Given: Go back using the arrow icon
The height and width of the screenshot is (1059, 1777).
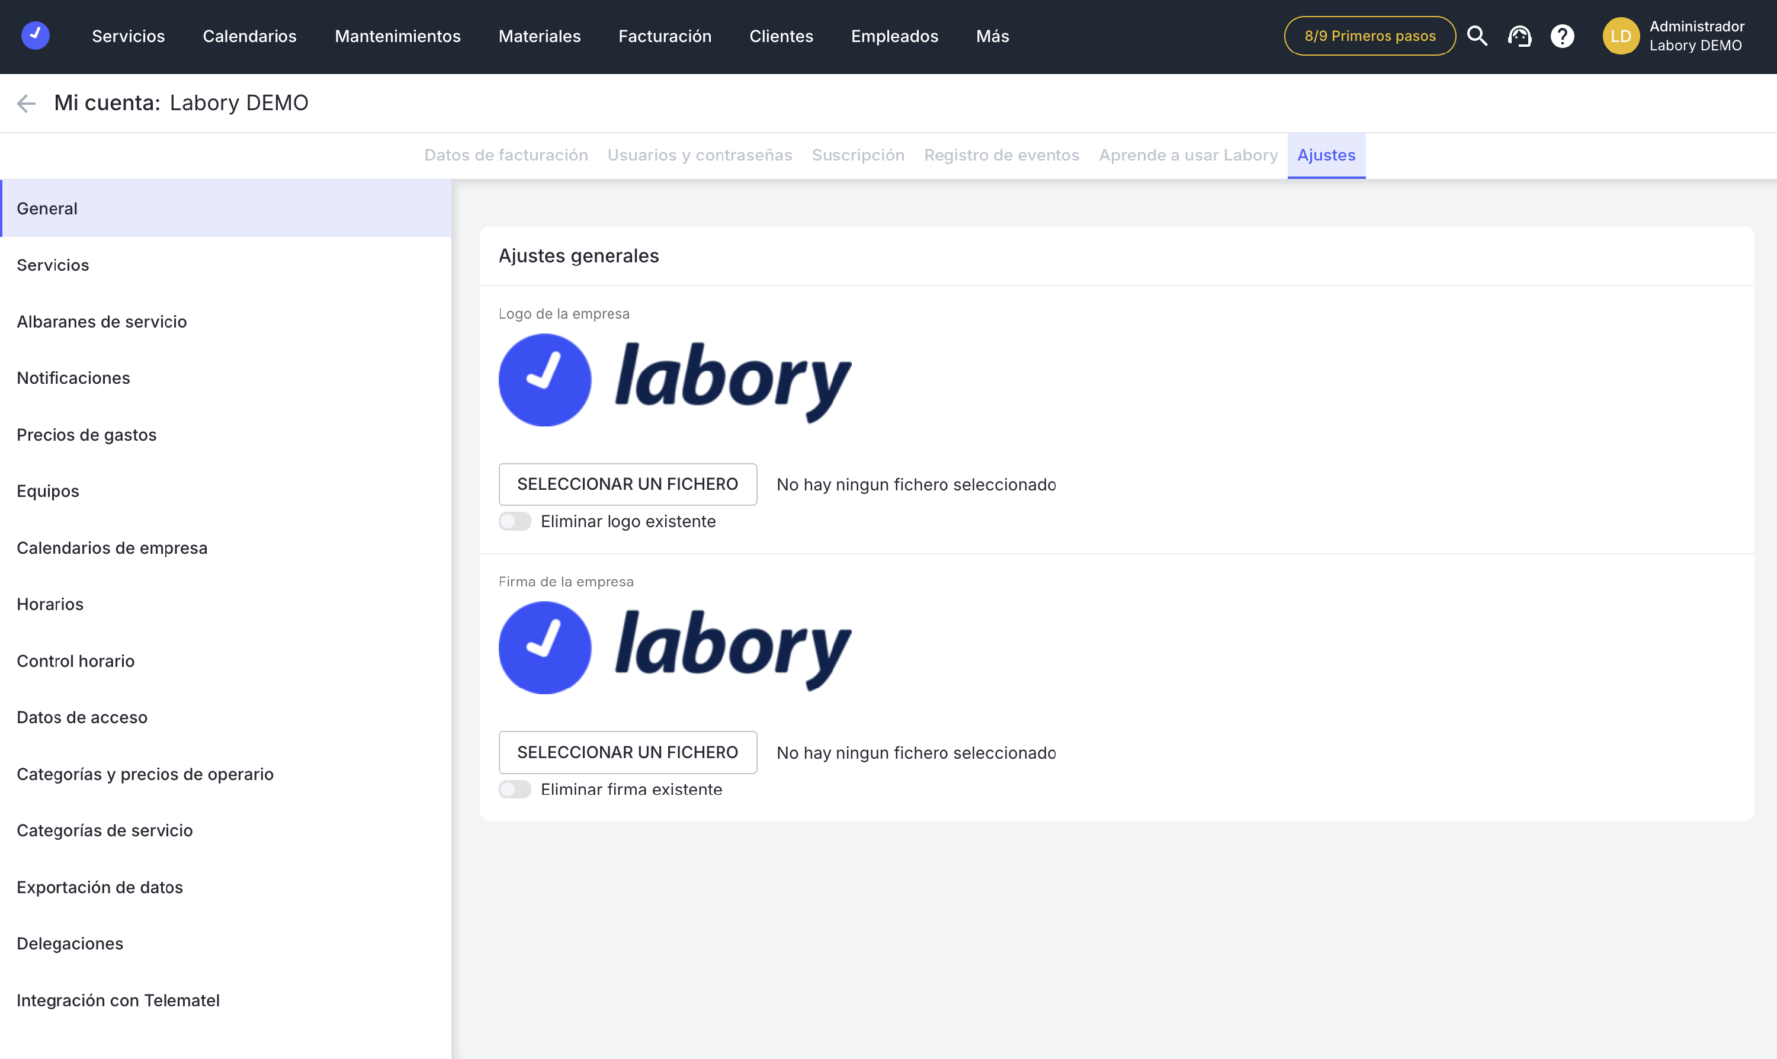Looking at the screenshot, I should 27,104.
